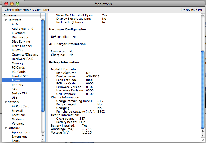The height and width of the screenshot is (143, 206).
Task: Click the date 12/5/07 6:23 PM
Action: pos(191,10)
